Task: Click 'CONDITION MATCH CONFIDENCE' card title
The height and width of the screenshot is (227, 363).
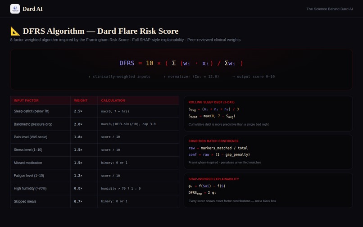Action: click(213, 141)
